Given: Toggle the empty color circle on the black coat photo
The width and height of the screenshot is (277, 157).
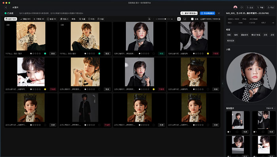Looking at the screenshot, I should (x=99, y=125).
